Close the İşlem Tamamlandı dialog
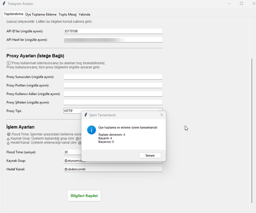256x213 pixels. pos(162,115)
